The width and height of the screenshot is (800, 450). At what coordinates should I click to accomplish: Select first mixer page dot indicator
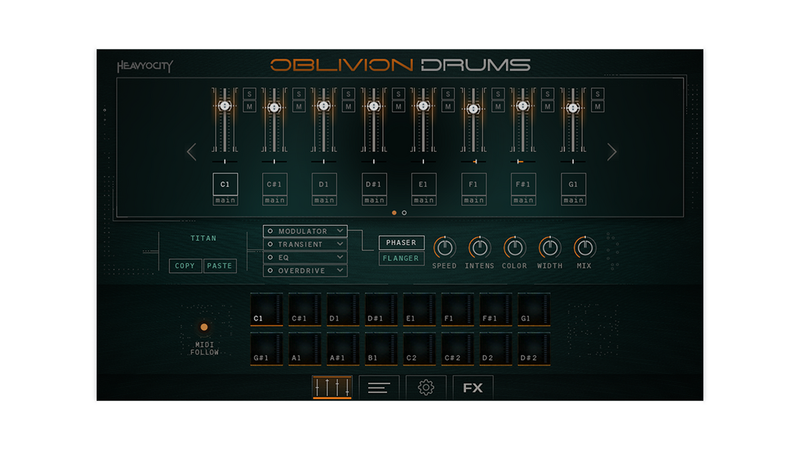coord(394,213)
